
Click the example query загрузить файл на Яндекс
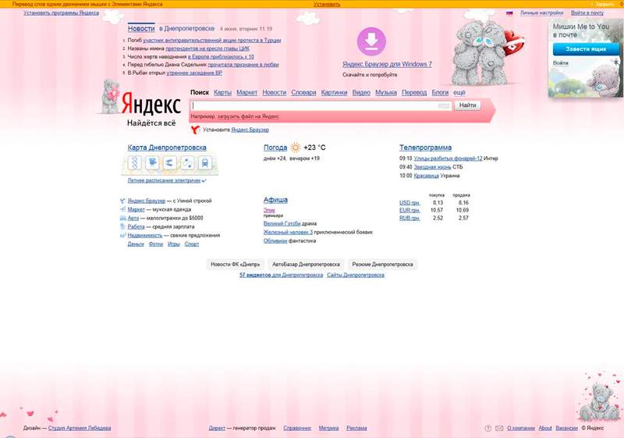pos(248,116)
